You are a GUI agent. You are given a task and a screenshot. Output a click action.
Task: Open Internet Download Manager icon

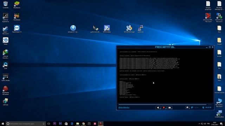point(6,54)
